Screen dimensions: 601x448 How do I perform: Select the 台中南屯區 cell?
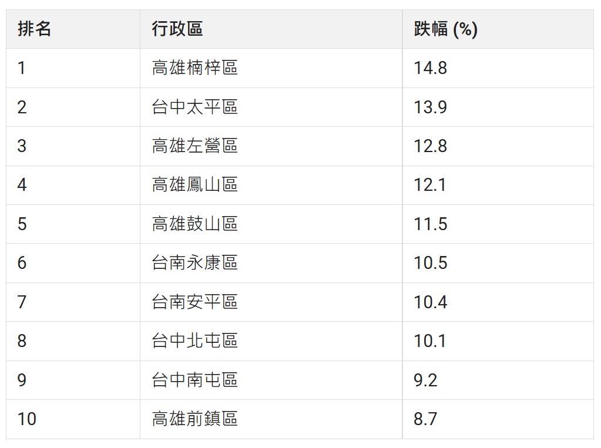pos(194,380)
